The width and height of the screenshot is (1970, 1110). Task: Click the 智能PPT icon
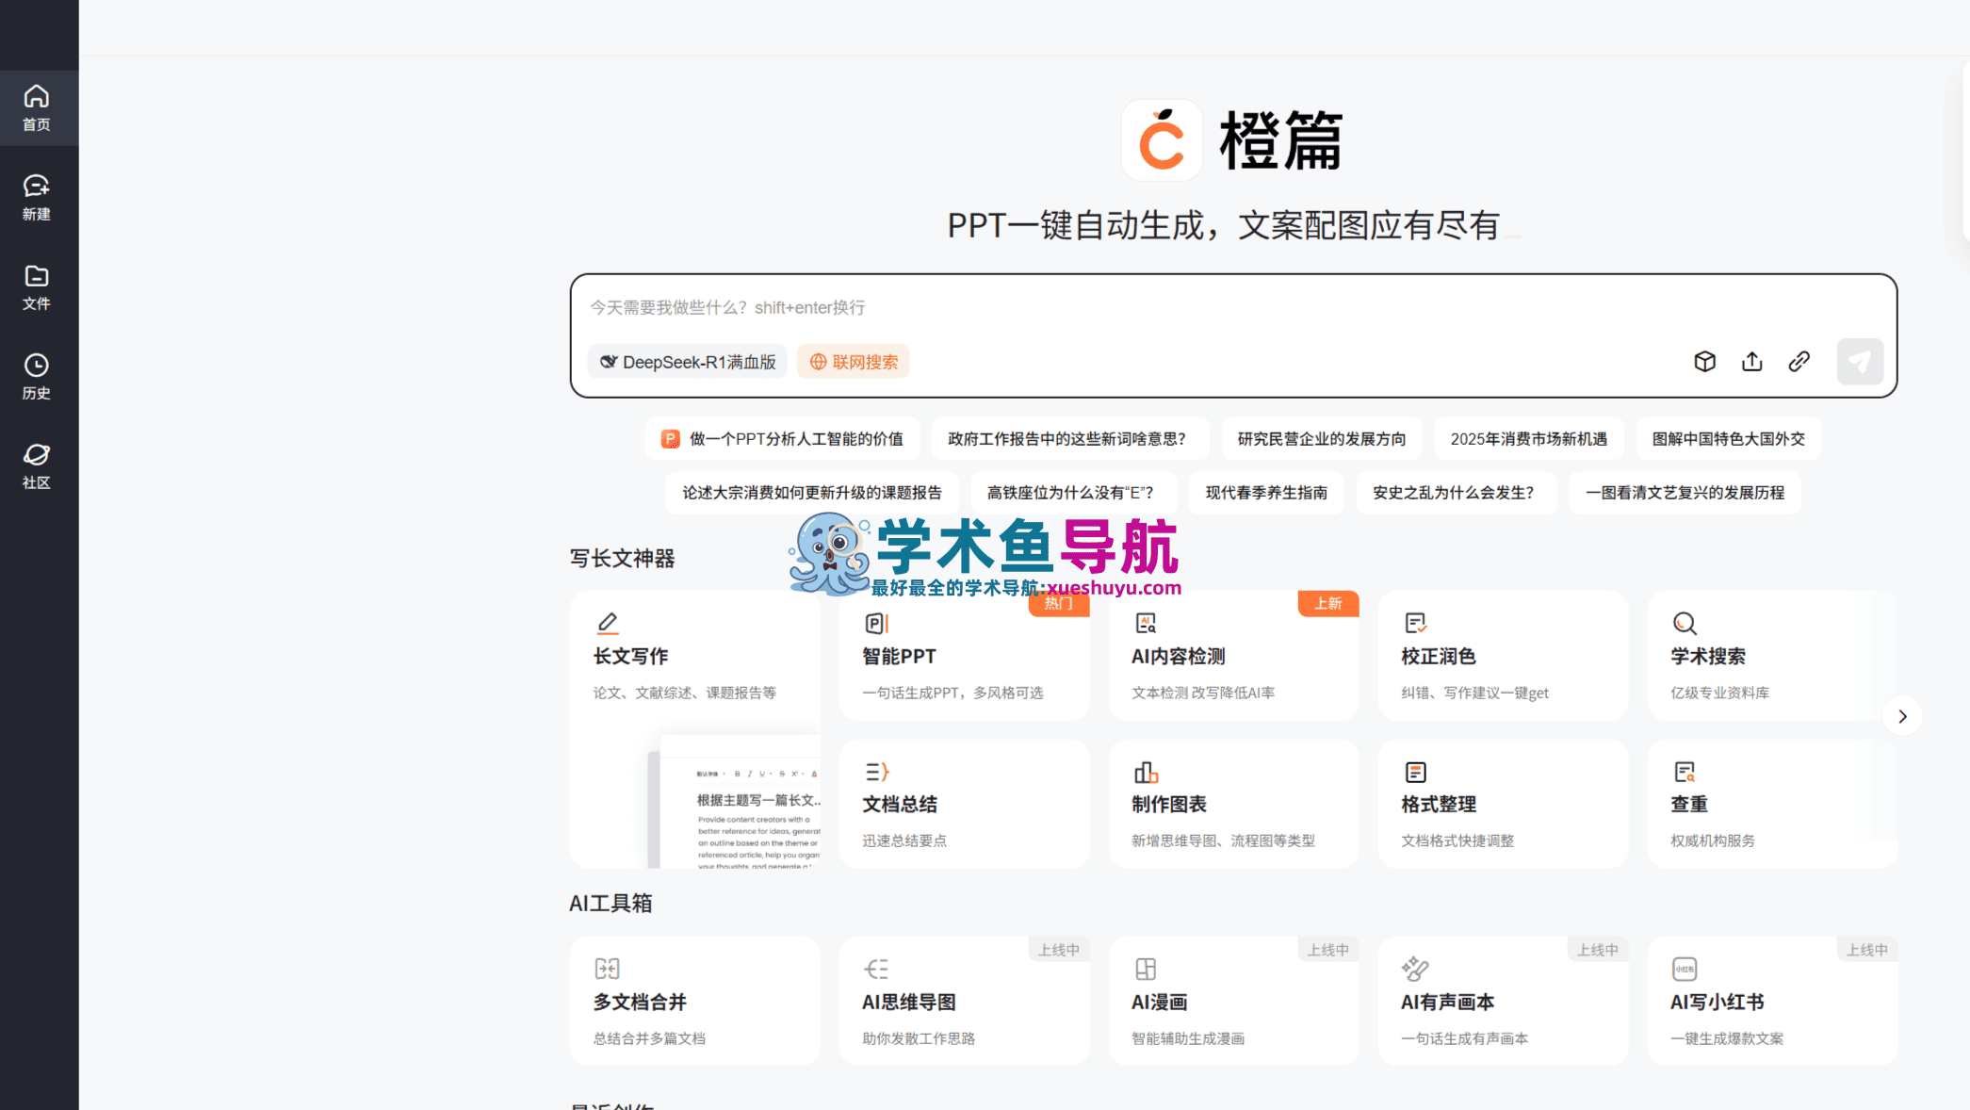click(877, 623)
